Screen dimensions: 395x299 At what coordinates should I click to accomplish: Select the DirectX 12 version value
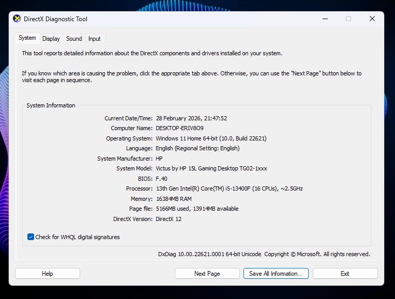click(x=169, y=219)
